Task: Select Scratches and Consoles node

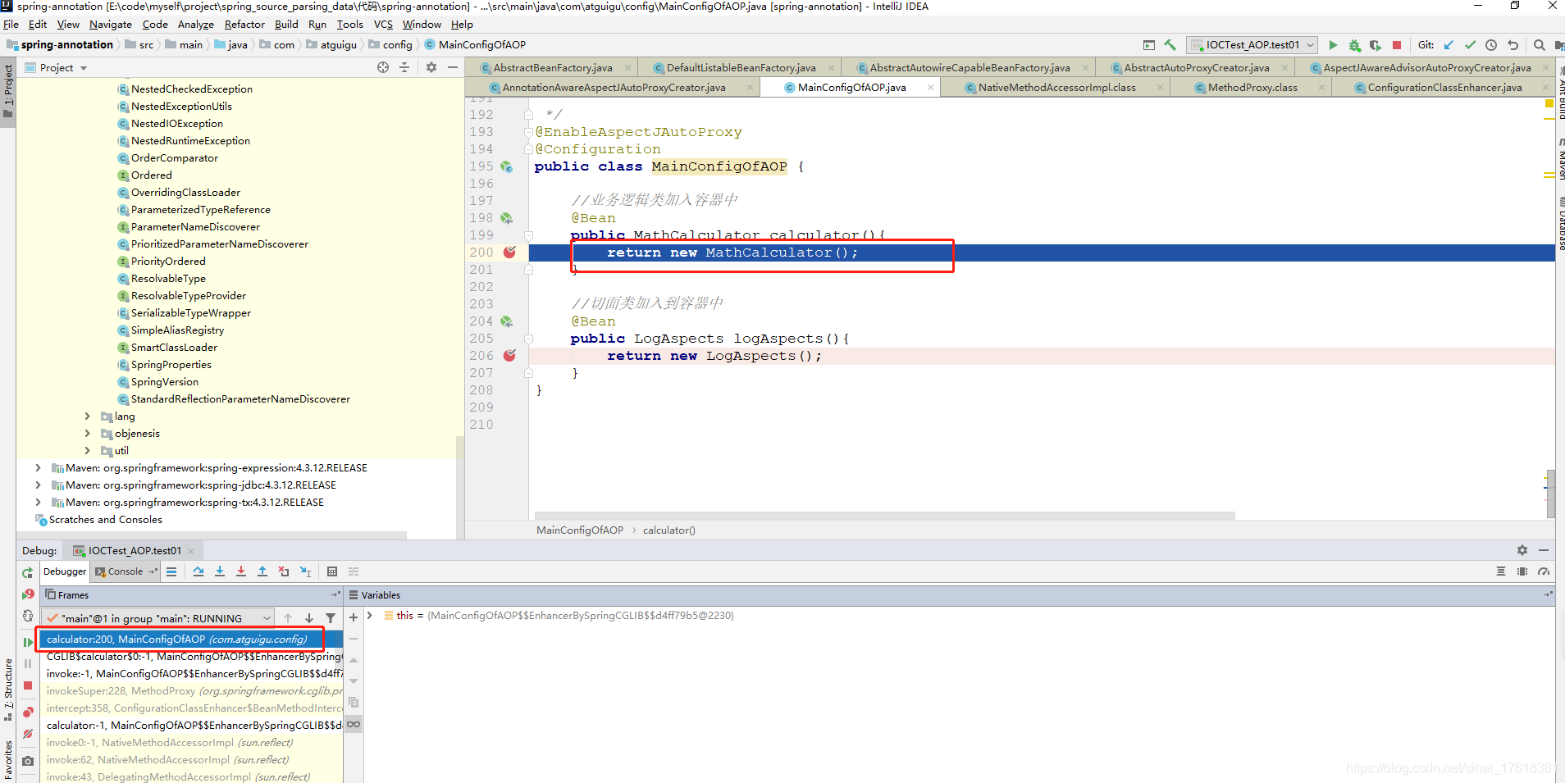Action: [x=105, y=520]
